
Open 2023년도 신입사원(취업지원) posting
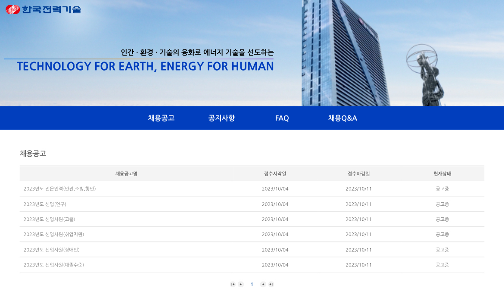click(x=53, y=234)
